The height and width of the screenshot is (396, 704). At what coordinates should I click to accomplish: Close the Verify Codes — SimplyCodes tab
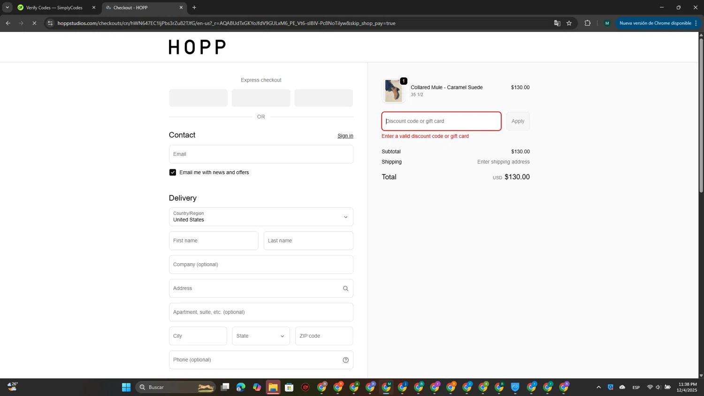pos(94,8)
